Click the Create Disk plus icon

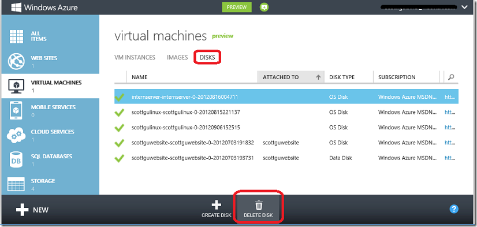click(217, 205)
